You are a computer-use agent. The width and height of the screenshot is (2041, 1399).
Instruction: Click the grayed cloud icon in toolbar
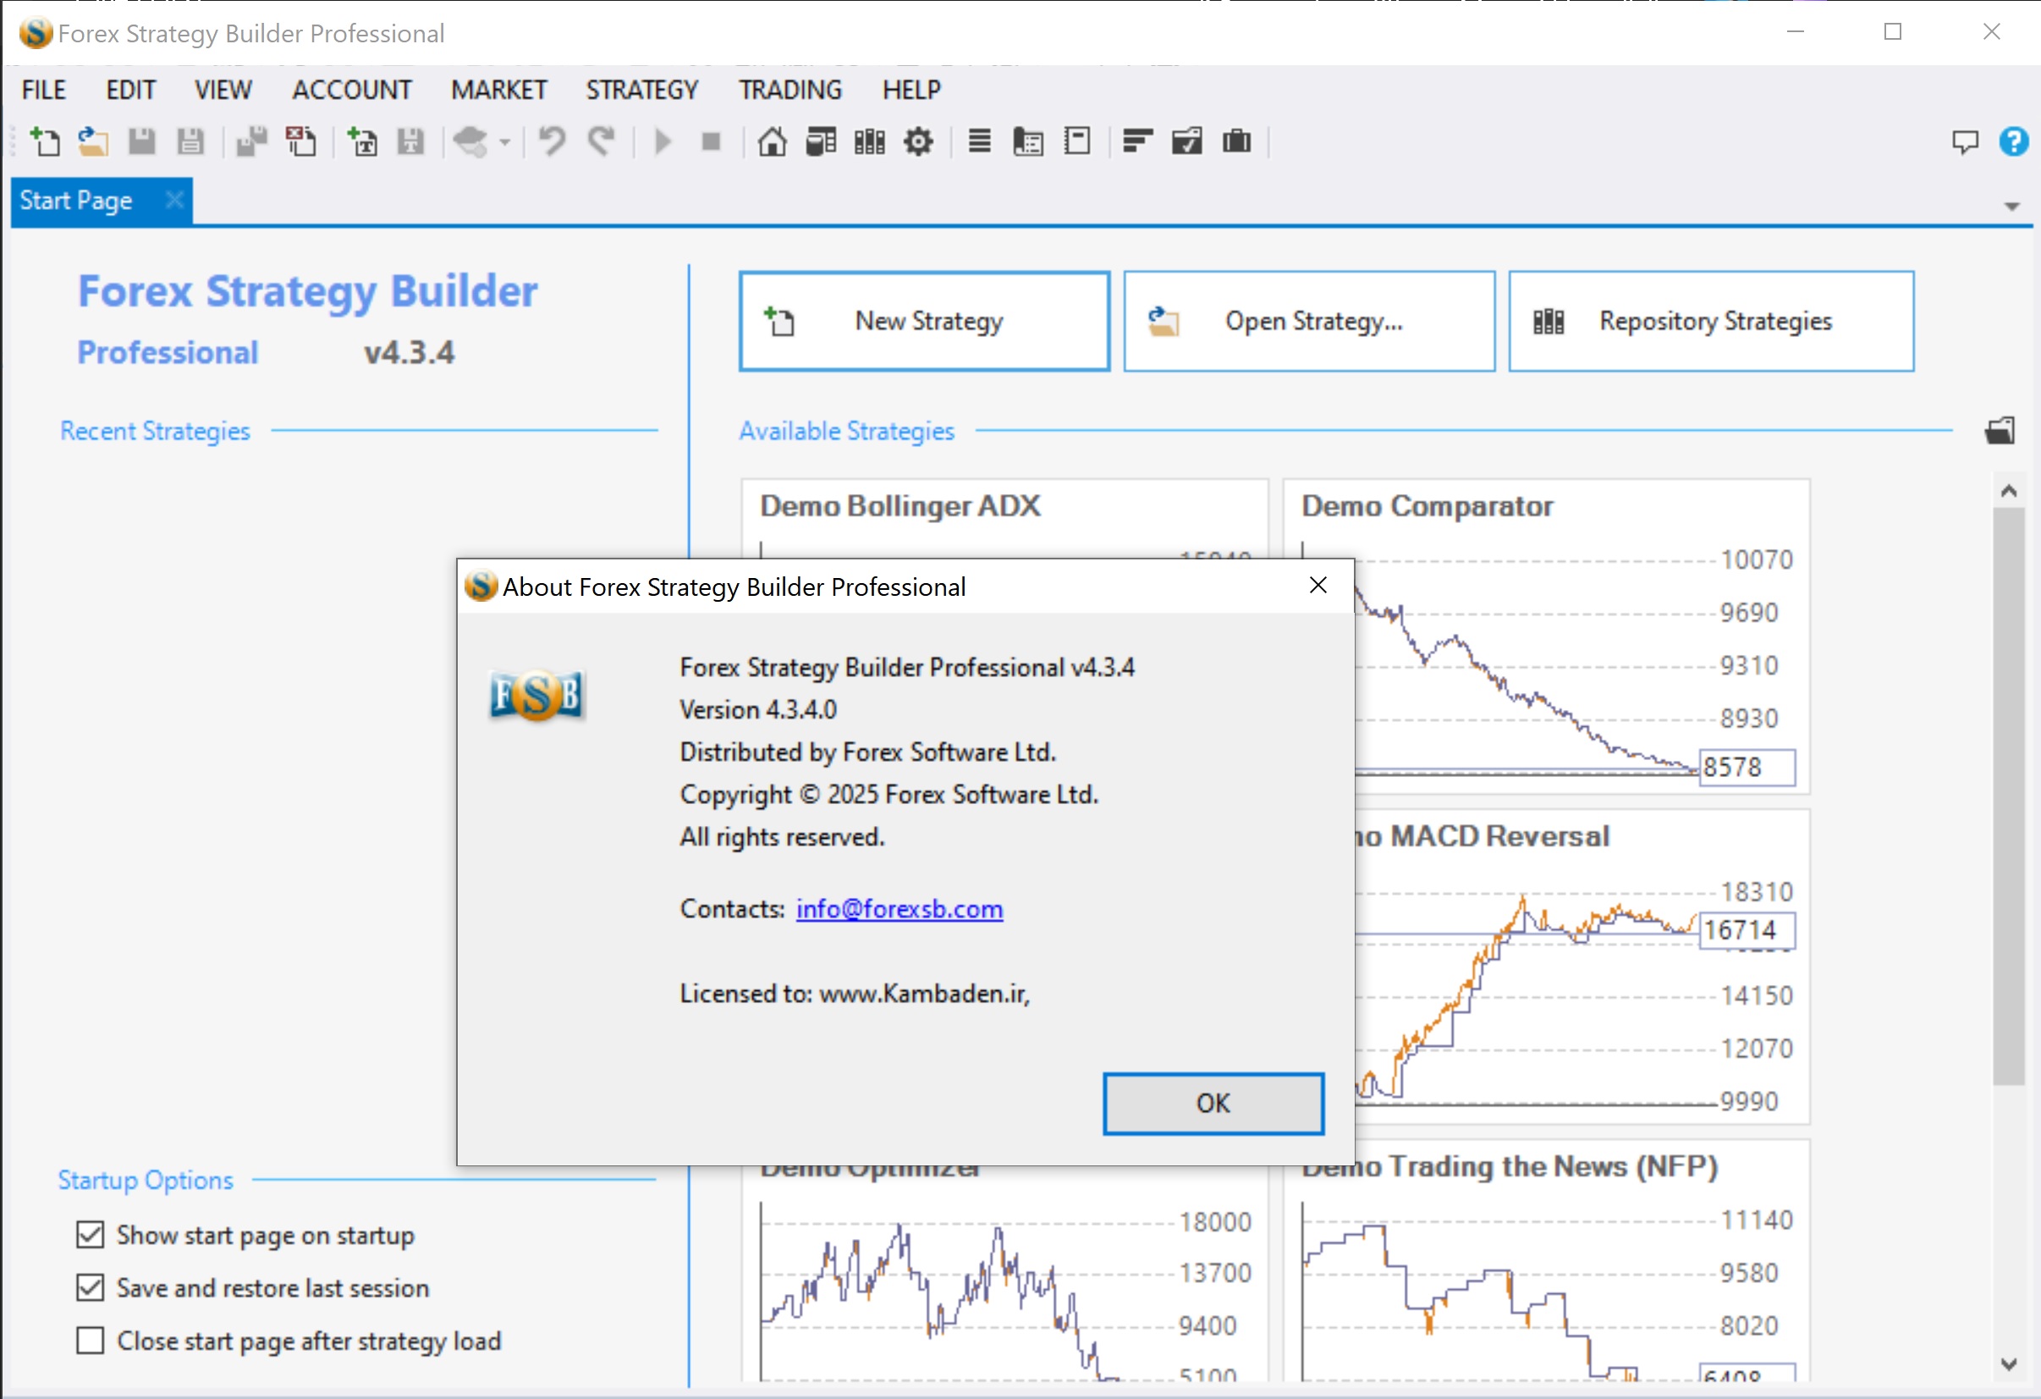pyautogui.click(x=470, y=141)
